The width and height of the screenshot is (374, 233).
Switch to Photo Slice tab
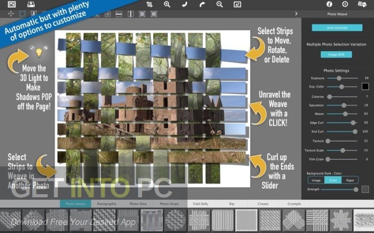pyautogui.click(x=138, y=204)
